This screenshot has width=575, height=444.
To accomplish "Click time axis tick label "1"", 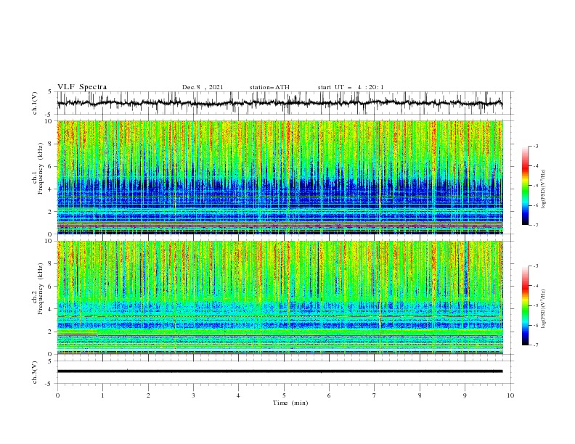I will [103, 395].
